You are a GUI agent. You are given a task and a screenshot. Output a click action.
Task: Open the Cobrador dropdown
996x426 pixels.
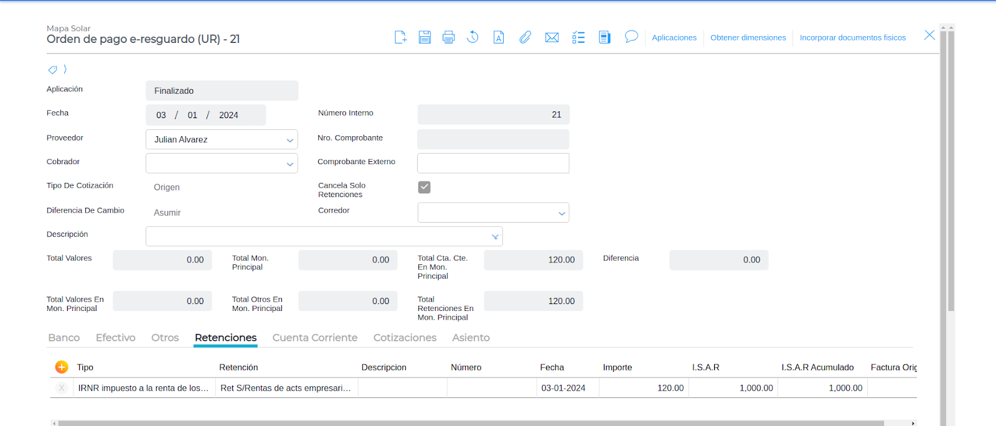tap(289, 164)
